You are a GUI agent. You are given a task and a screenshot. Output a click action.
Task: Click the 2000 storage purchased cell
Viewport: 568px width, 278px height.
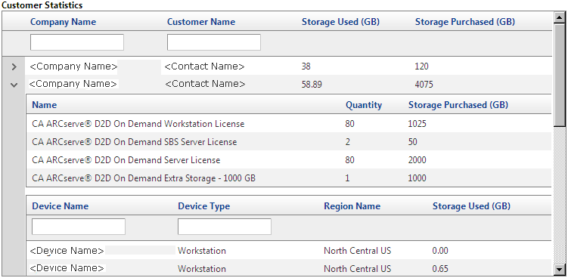click(417, 160)
